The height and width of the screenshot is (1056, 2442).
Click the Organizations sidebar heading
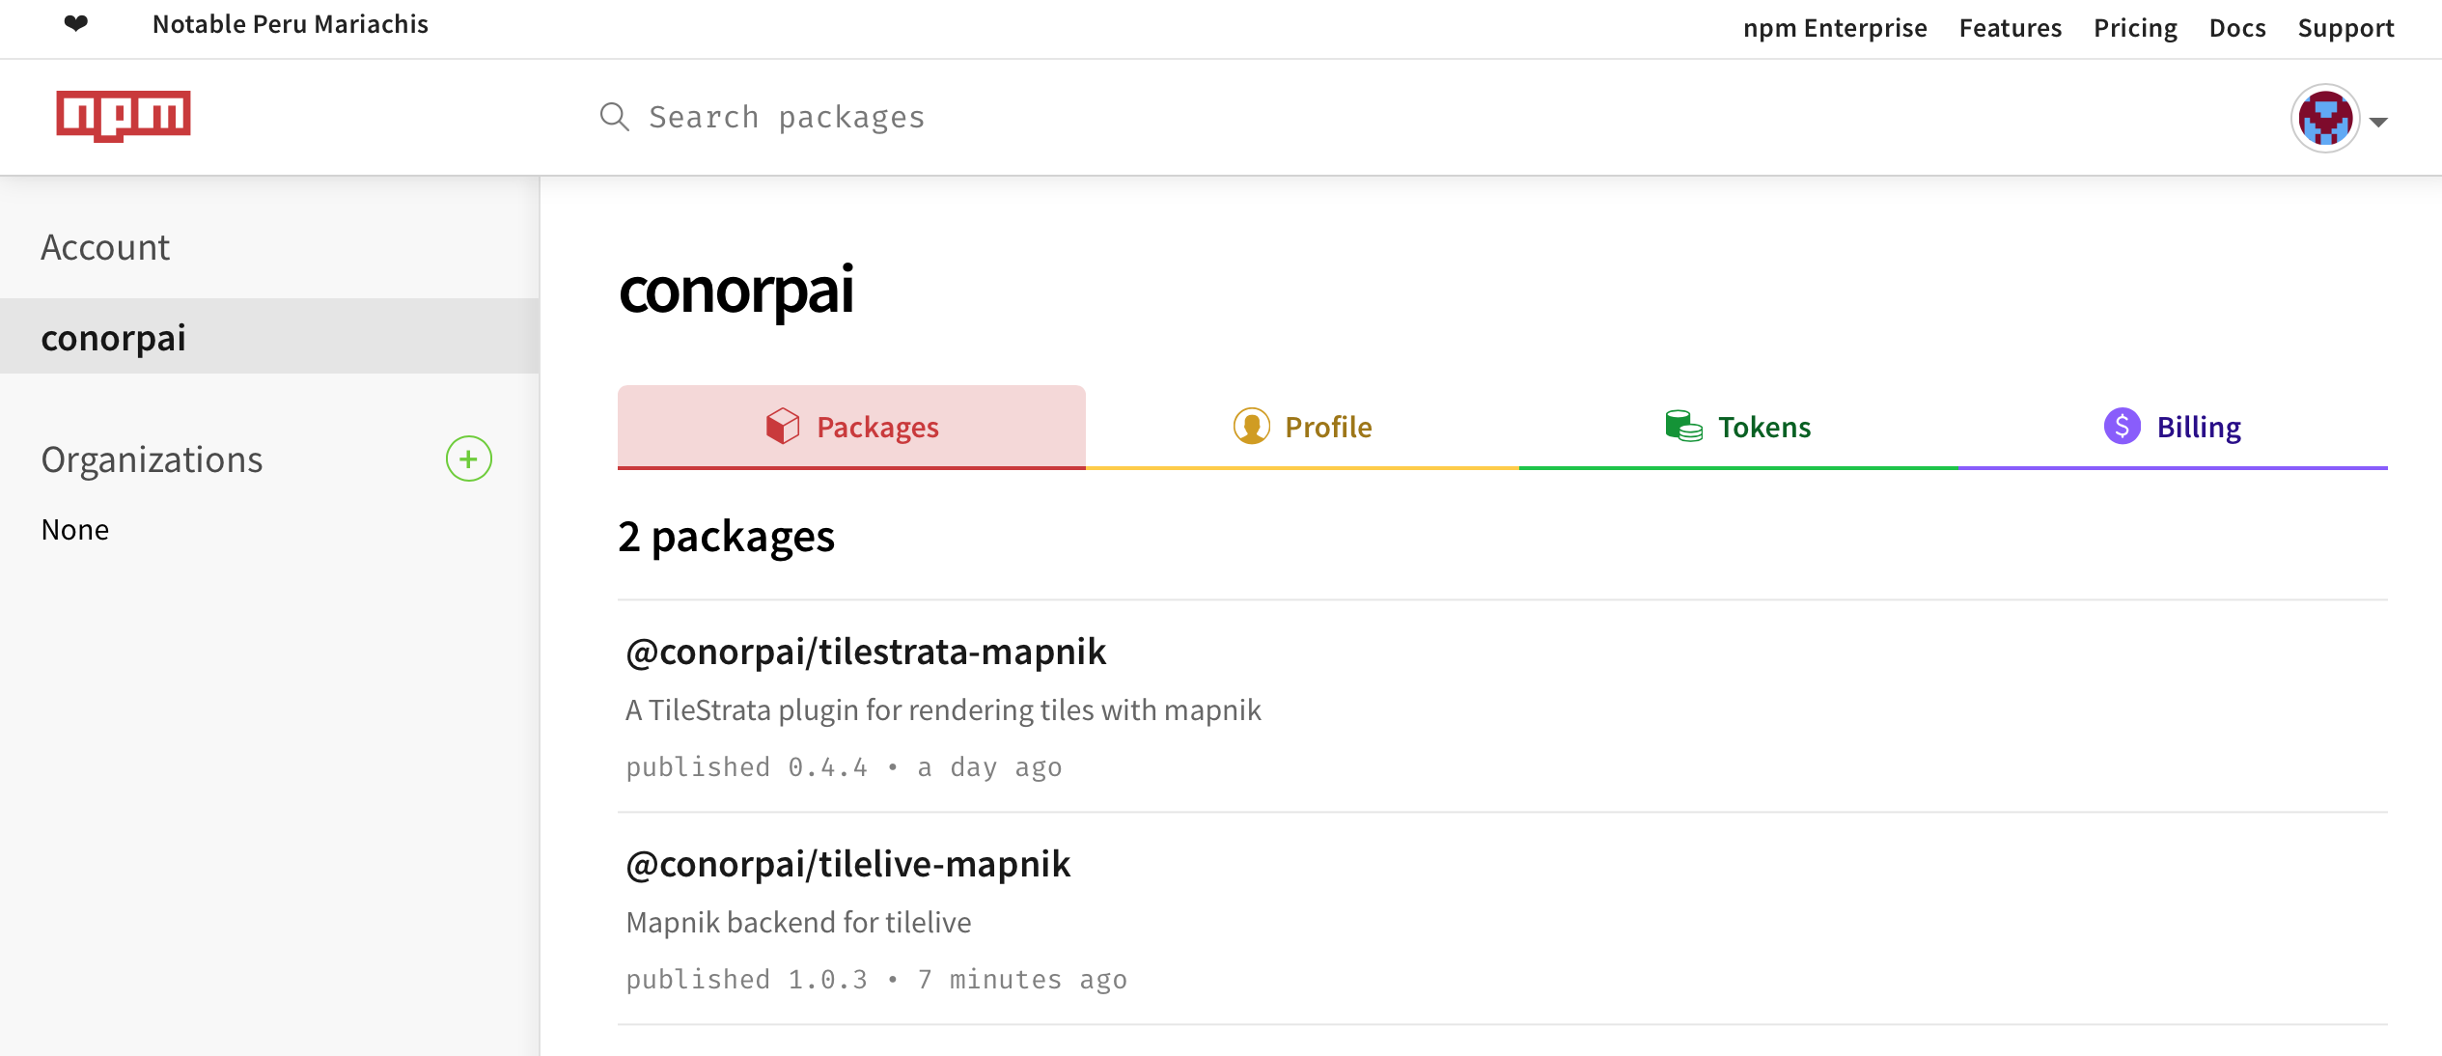click(152, 459)
